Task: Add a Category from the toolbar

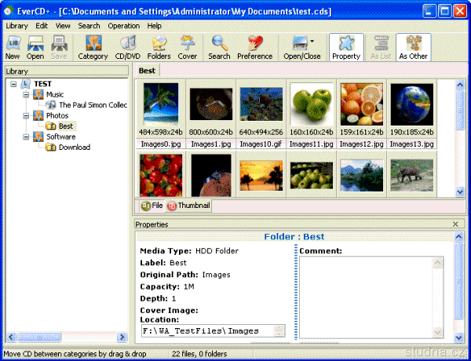Action: (x=93, y=47)
